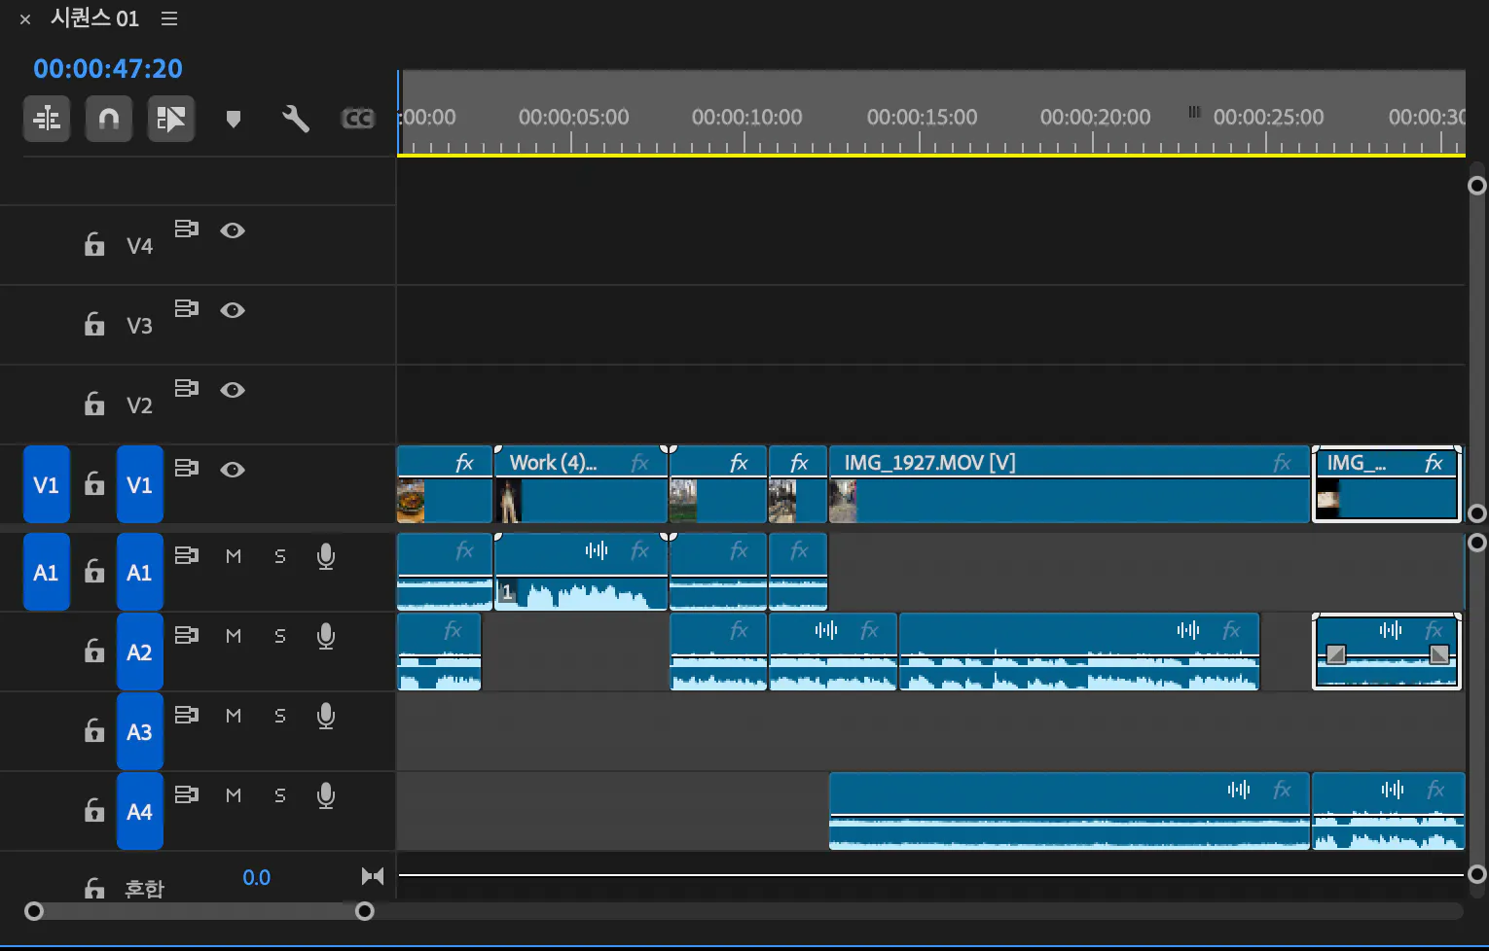Hide track V2 with eye icon

pos(232,390)
